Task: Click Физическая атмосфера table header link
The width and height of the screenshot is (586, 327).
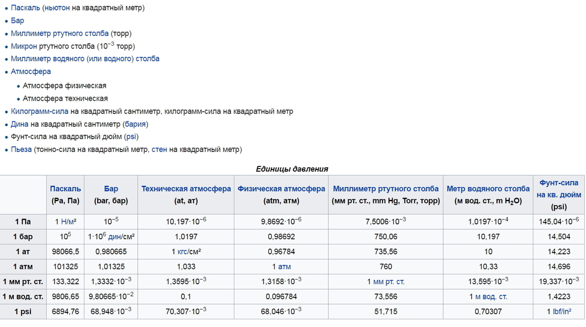Action: [281, 189]
